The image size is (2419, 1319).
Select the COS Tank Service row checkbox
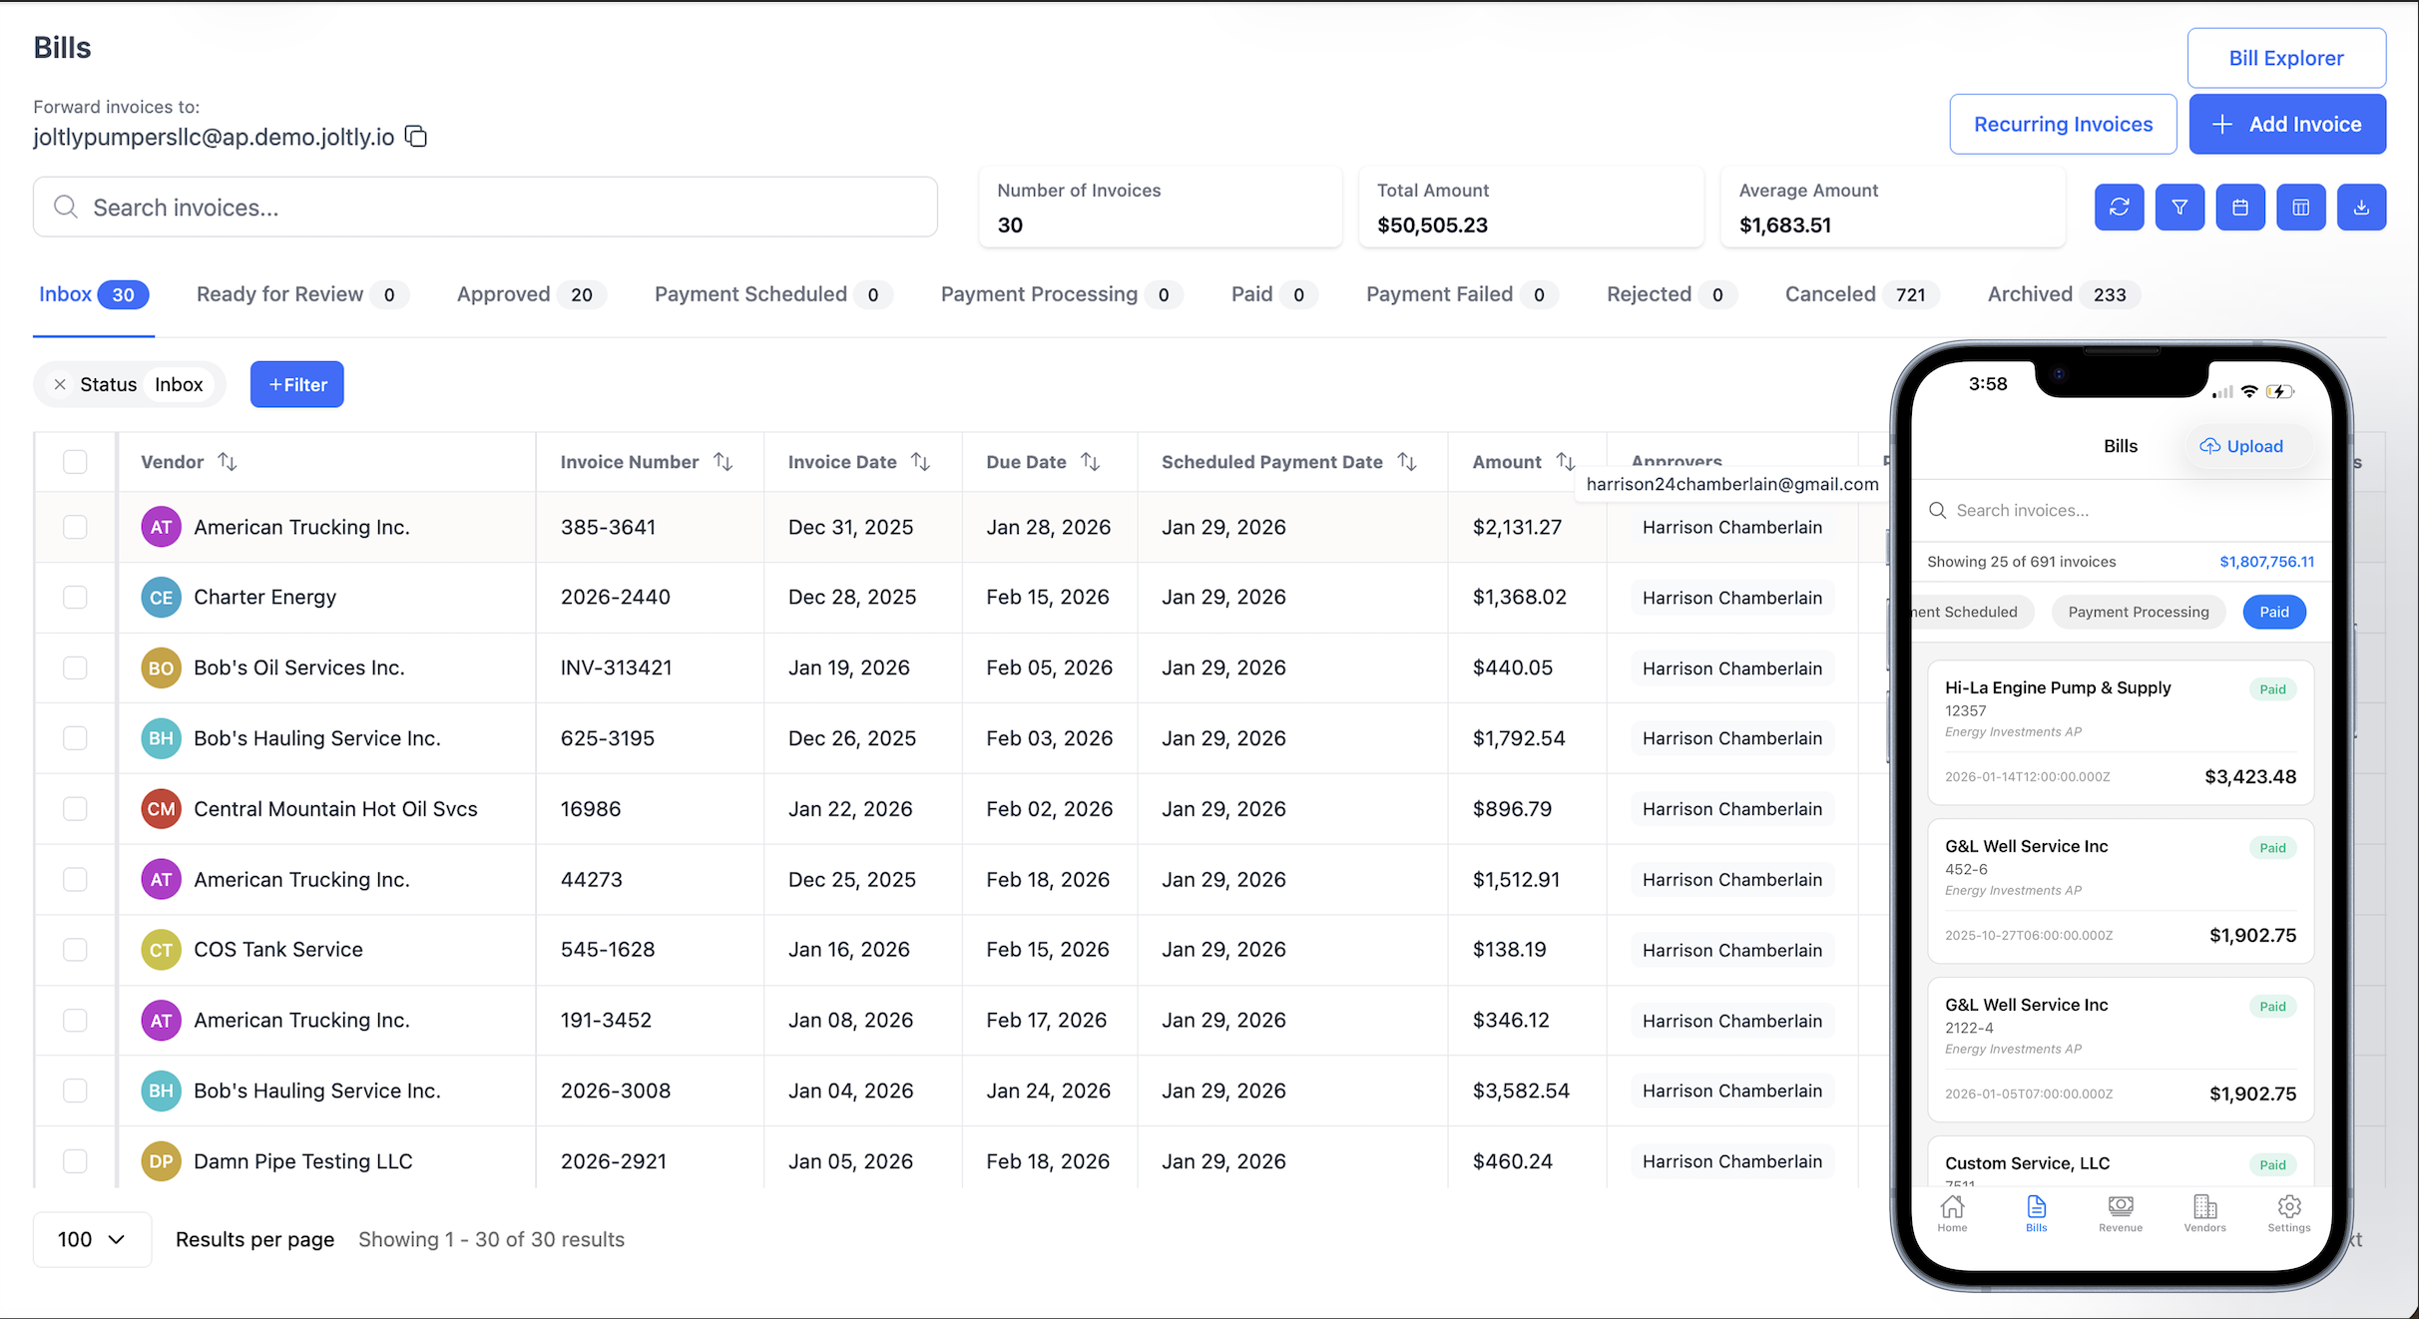75,950
